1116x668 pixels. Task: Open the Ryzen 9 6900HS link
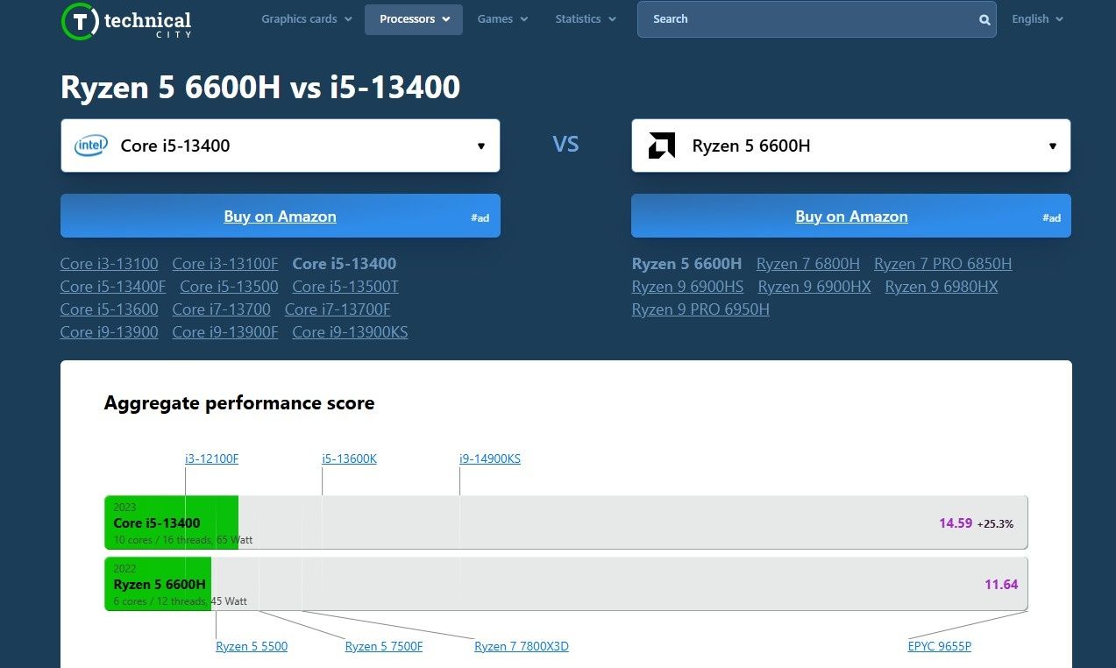click(688, 287)
